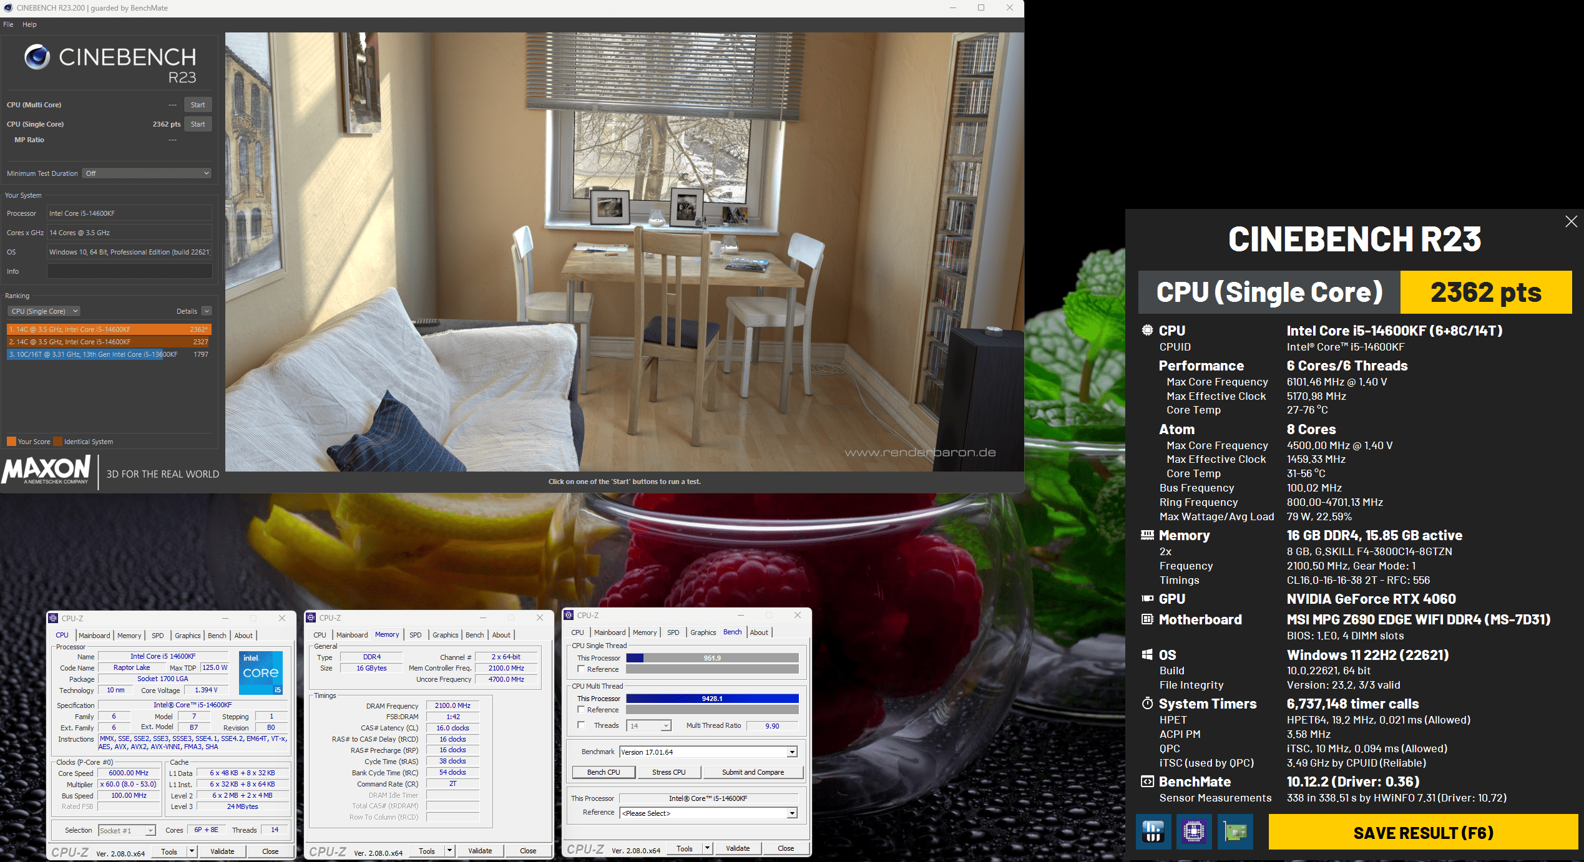Open GPU-Z card icon in BenchMate
The height and width of the screenshot is (862, 1584).
[1235, 831]
